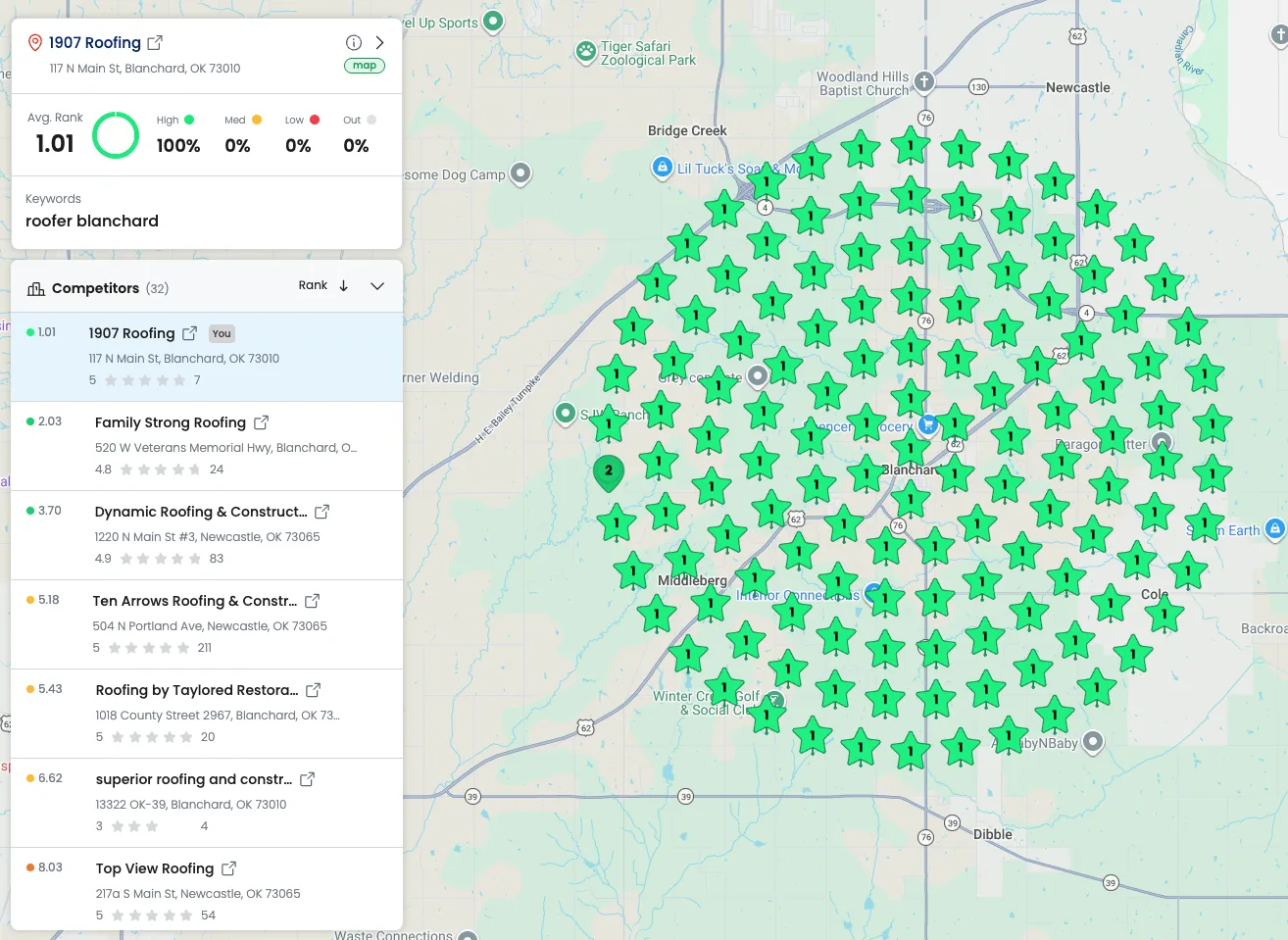The image size is (1288, 940).
Task: Open Roofing by Taylored Restora external link
Action: pos(314,690)
